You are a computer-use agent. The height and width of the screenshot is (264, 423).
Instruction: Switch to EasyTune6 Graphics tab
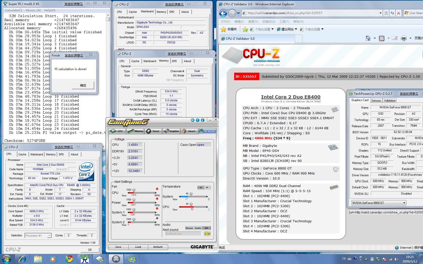point(171,131)
